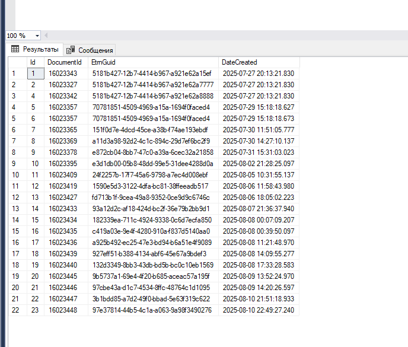Image resolution: width=408 pixels, height=347 pixels.
Task: Click GUID starting with 132d3349
Action: 153,265
